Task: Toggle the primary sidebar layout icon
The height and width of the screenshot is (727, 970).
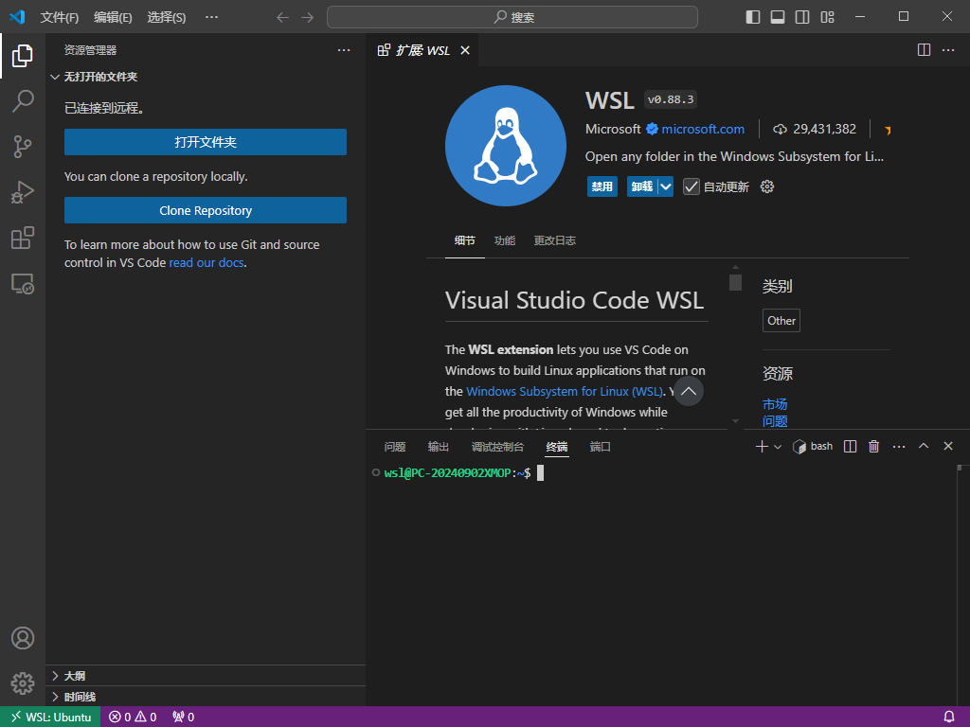Action: [753, 17]
